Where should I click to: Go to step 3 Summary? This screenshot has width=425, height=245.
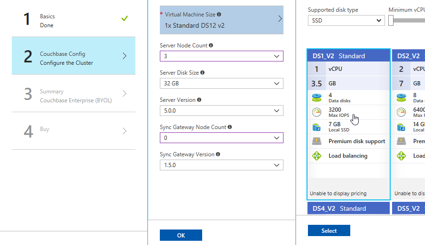(73, 93)
